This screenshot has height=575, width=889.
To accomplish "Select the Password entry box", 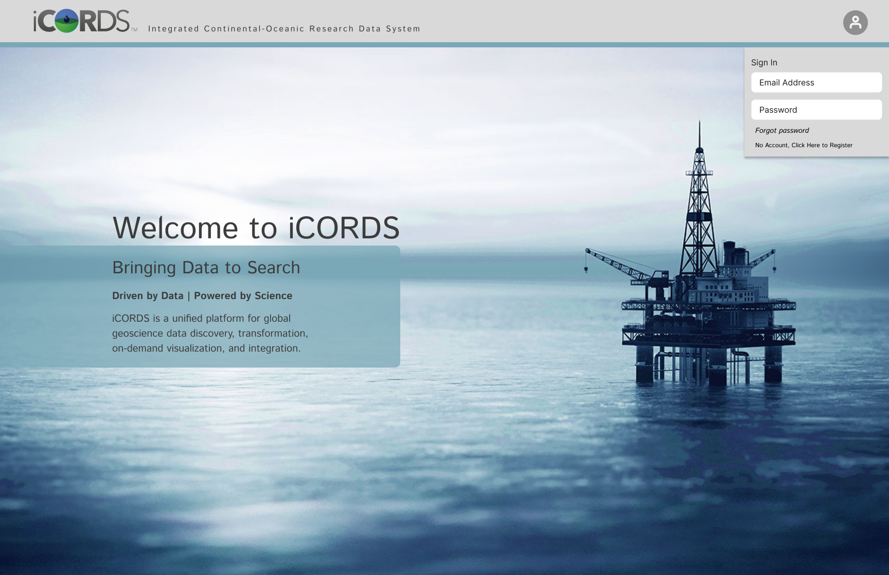I will point(816,110).
